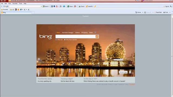
Task: Click the image info icon on Bing photo
Action: 132,73
